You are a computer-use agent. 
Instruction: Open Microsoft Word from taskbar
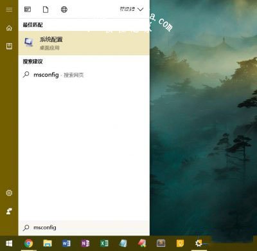[66, 243]
